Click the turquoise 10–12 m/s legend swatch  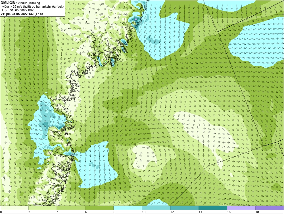(x=156, y=208)
